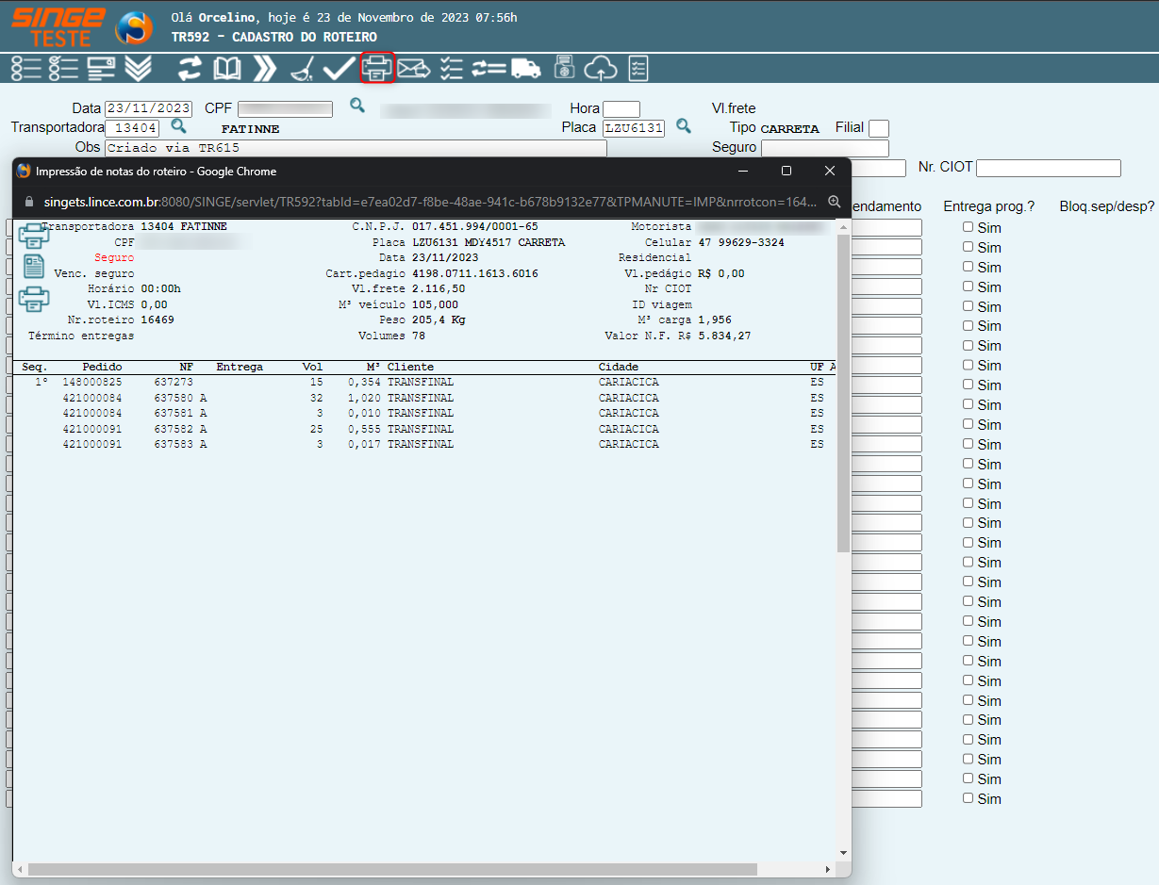
Task: Click the magnifier icon beside CPF field
Action: [x=356, y=106]
